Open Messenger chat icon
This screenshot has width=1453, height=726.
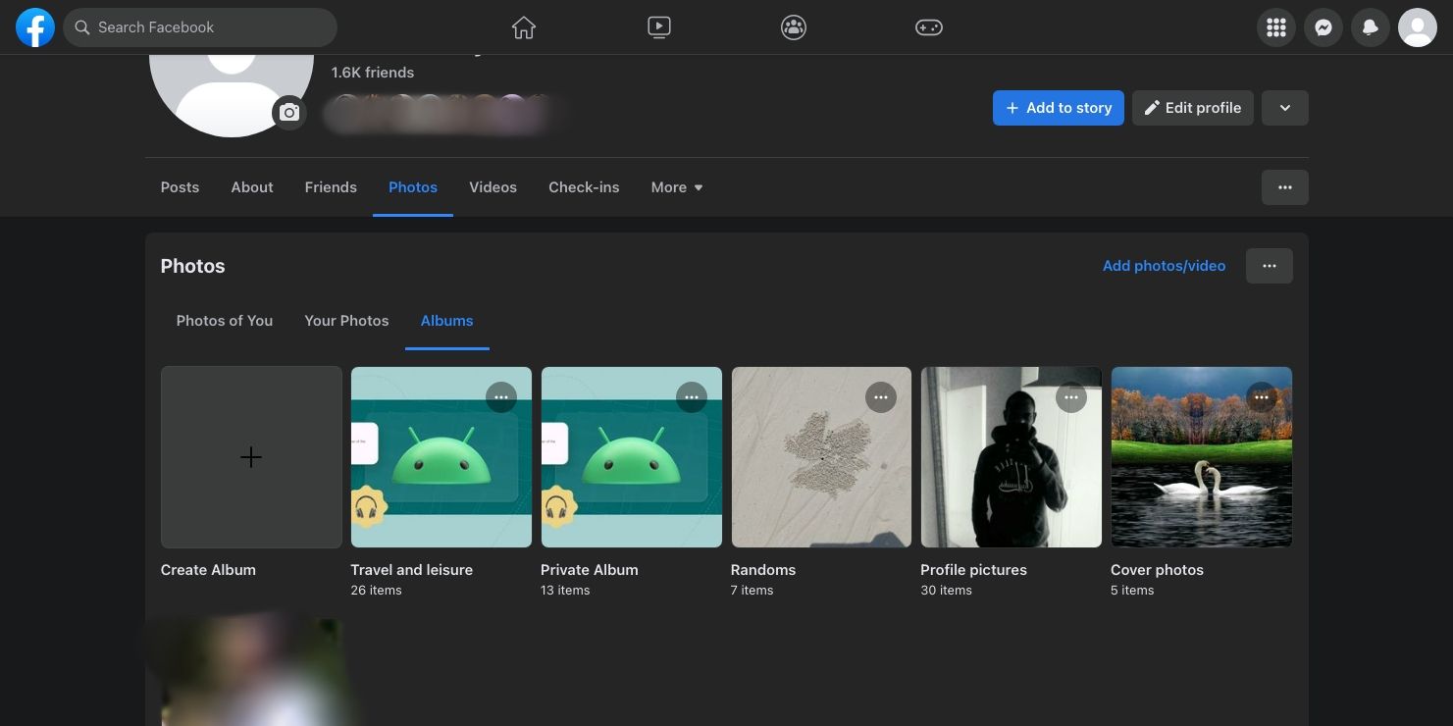tap(1323, 27)
